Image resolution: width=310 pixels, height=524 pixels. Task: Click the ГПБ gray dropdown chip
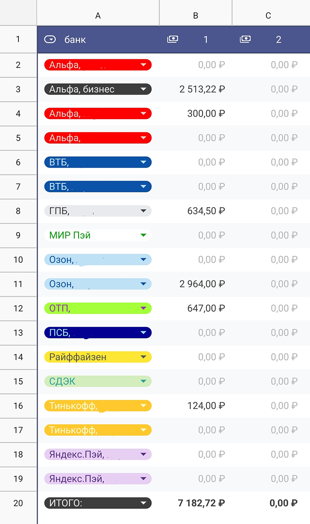(x=98, y=211)
